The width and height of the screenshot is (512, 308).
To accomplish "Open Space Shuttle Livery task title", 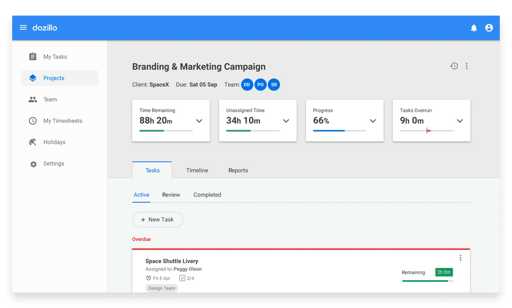I will pos(172,261).
